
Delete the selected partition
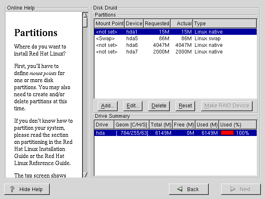tap(159, 106)
